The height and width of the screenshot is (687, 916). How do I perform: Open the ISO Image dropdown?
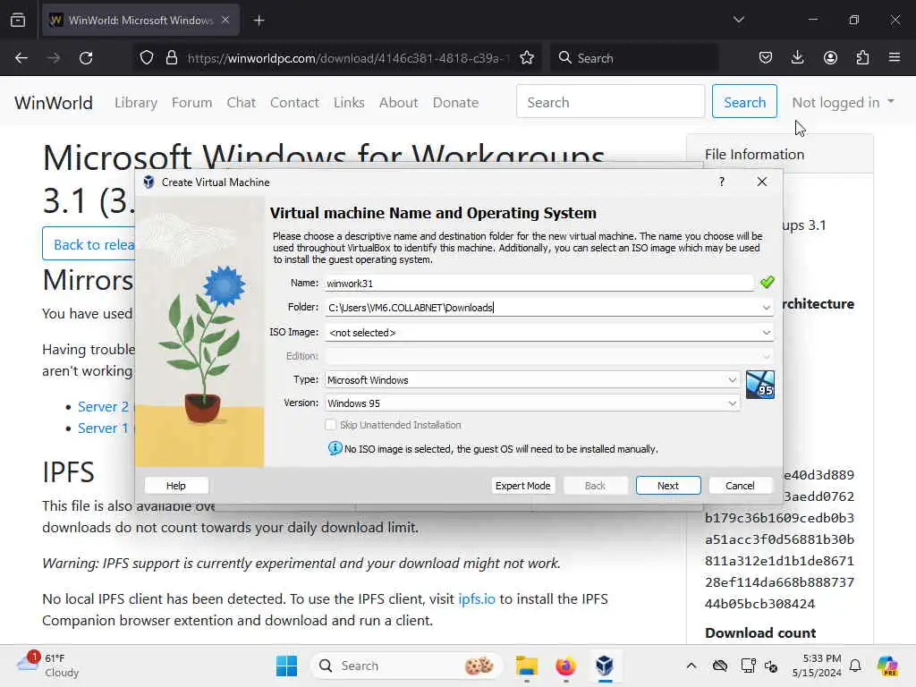click(549, 333)
